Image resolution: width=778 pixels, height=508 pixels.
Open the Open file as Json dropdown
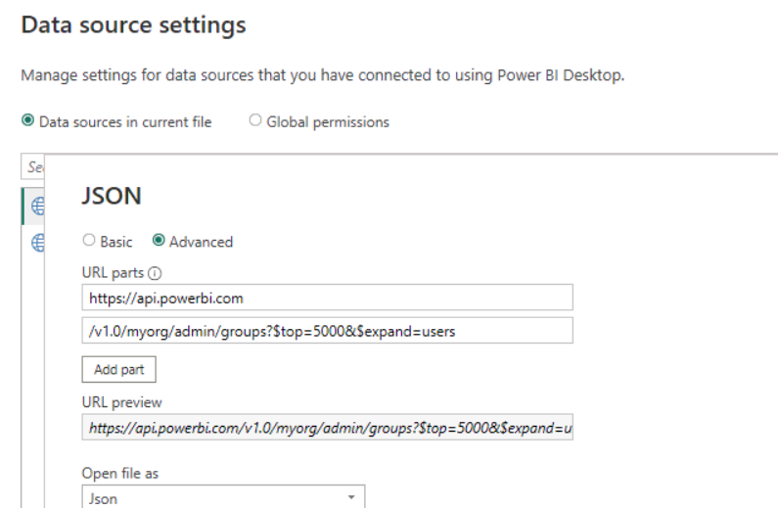[x=223, y=496]
